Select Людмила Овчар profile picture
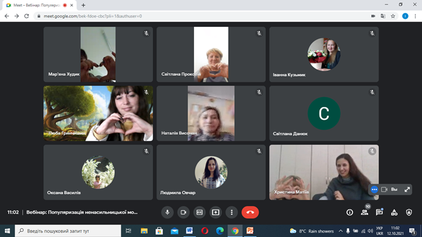Image resolution: width=422 pixels, height=237 pixels. pos(211,172)
